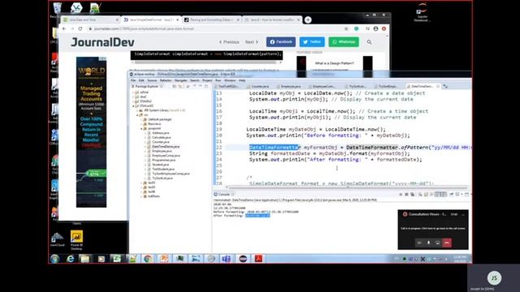Open the Refactor menu in Eclipse
Viewport: 520px width, 292px height.
coord(166,80)
